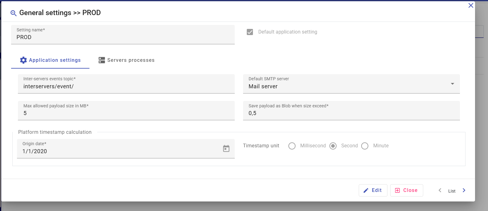
Task: Close the dialog with top-right X
Action: click(x=471, y=6)
